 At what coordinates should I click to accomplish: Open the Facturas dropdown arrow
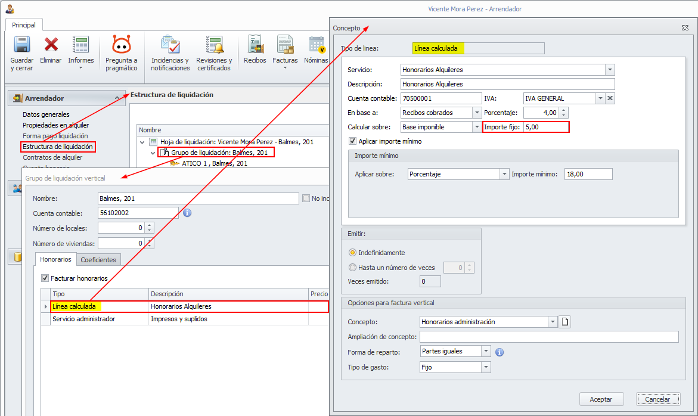click(x=285, y=68)
